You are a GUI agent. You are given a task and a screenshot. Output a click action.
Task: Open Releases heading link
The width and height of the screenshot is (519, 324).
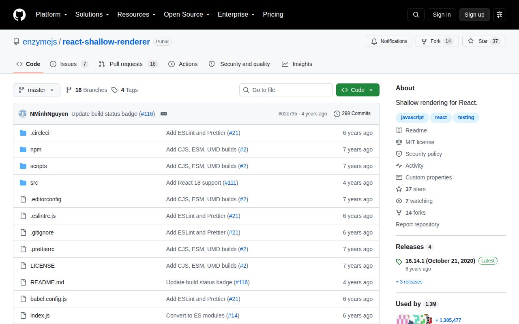(414, 247)
